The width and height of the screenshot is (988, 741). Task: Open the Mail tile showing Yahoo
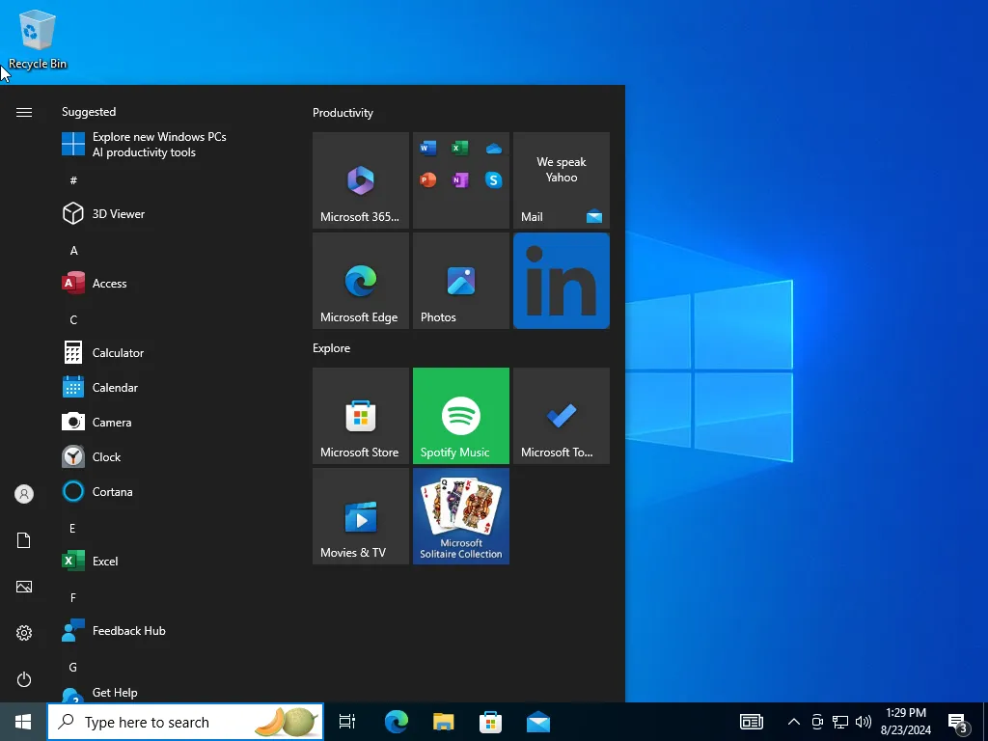562,180
